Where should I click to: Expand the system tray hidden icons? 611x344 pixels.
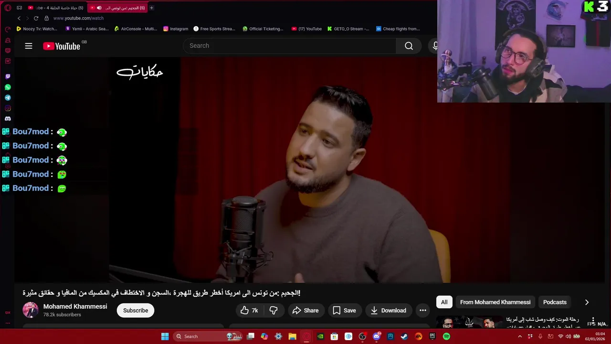pyautogui.click(x=520, y=336)
